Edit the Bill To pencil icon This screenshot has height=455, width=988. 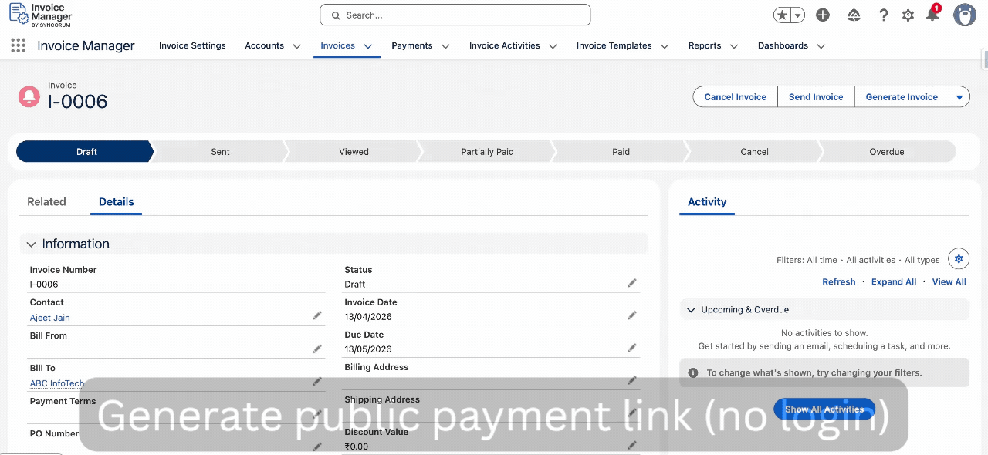click(317, 381)
